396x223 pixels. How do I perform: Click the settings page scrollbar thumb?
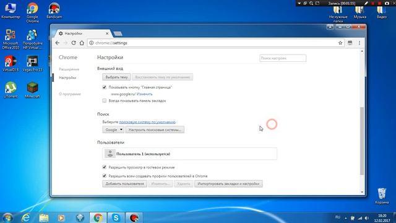click(362, 141)
